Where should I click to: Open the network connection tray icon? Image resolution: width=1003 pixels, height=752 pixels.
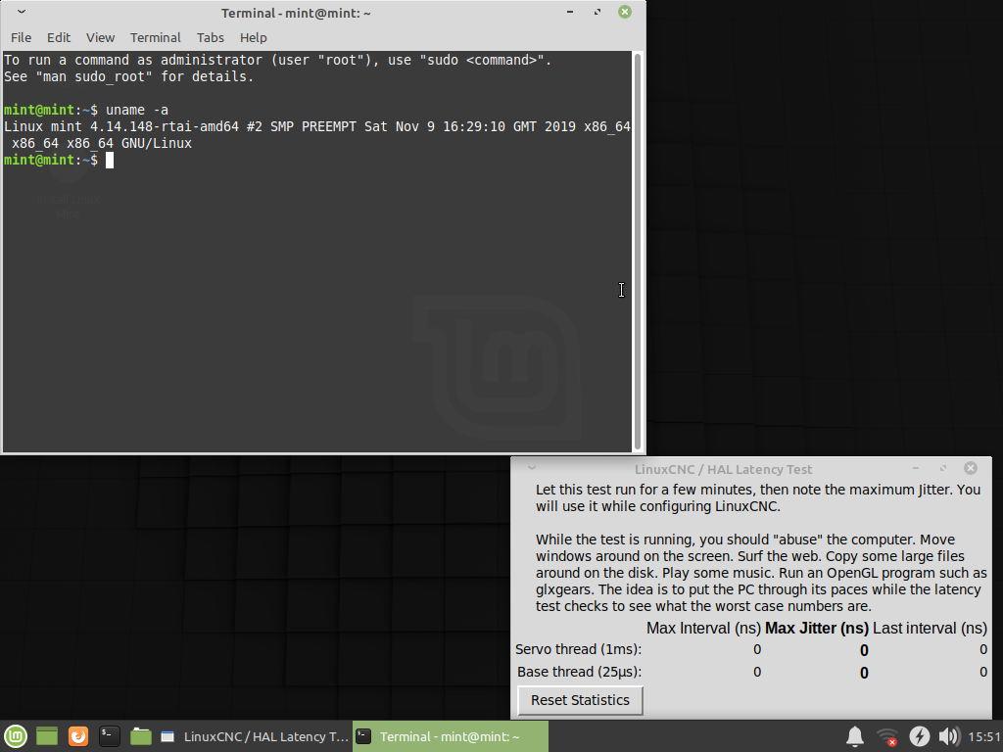(887, 736)
